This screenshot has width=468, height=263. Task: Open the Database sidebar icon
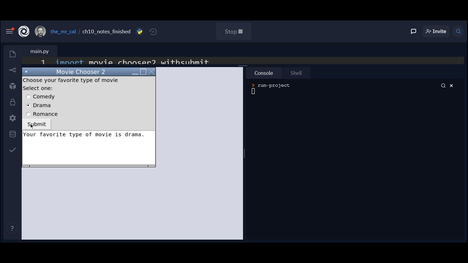(12, 134)
